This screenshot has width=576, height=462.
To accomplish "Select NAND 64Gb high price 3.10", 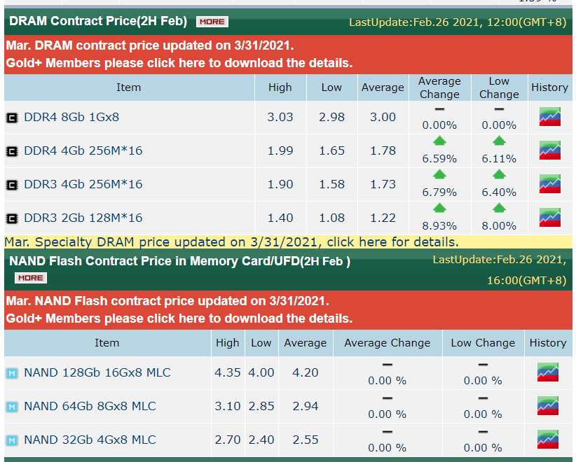I will pyautogui.click(x=228, y=406).
